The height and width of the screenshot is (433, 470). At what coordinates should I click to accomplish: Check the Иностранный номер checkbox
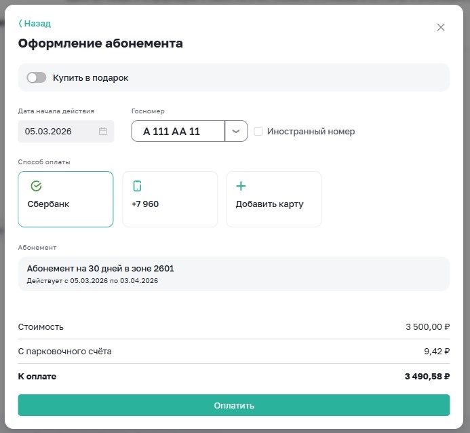[x=258, y=132]
